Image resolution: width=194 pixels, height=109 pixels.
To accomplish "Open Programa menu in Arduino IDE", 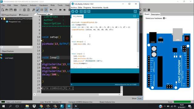I will tap(87, 8).
